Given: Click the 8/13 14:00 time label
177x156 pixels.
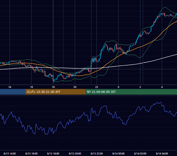Looking at the screenshot, I should (x=10, y=153).
